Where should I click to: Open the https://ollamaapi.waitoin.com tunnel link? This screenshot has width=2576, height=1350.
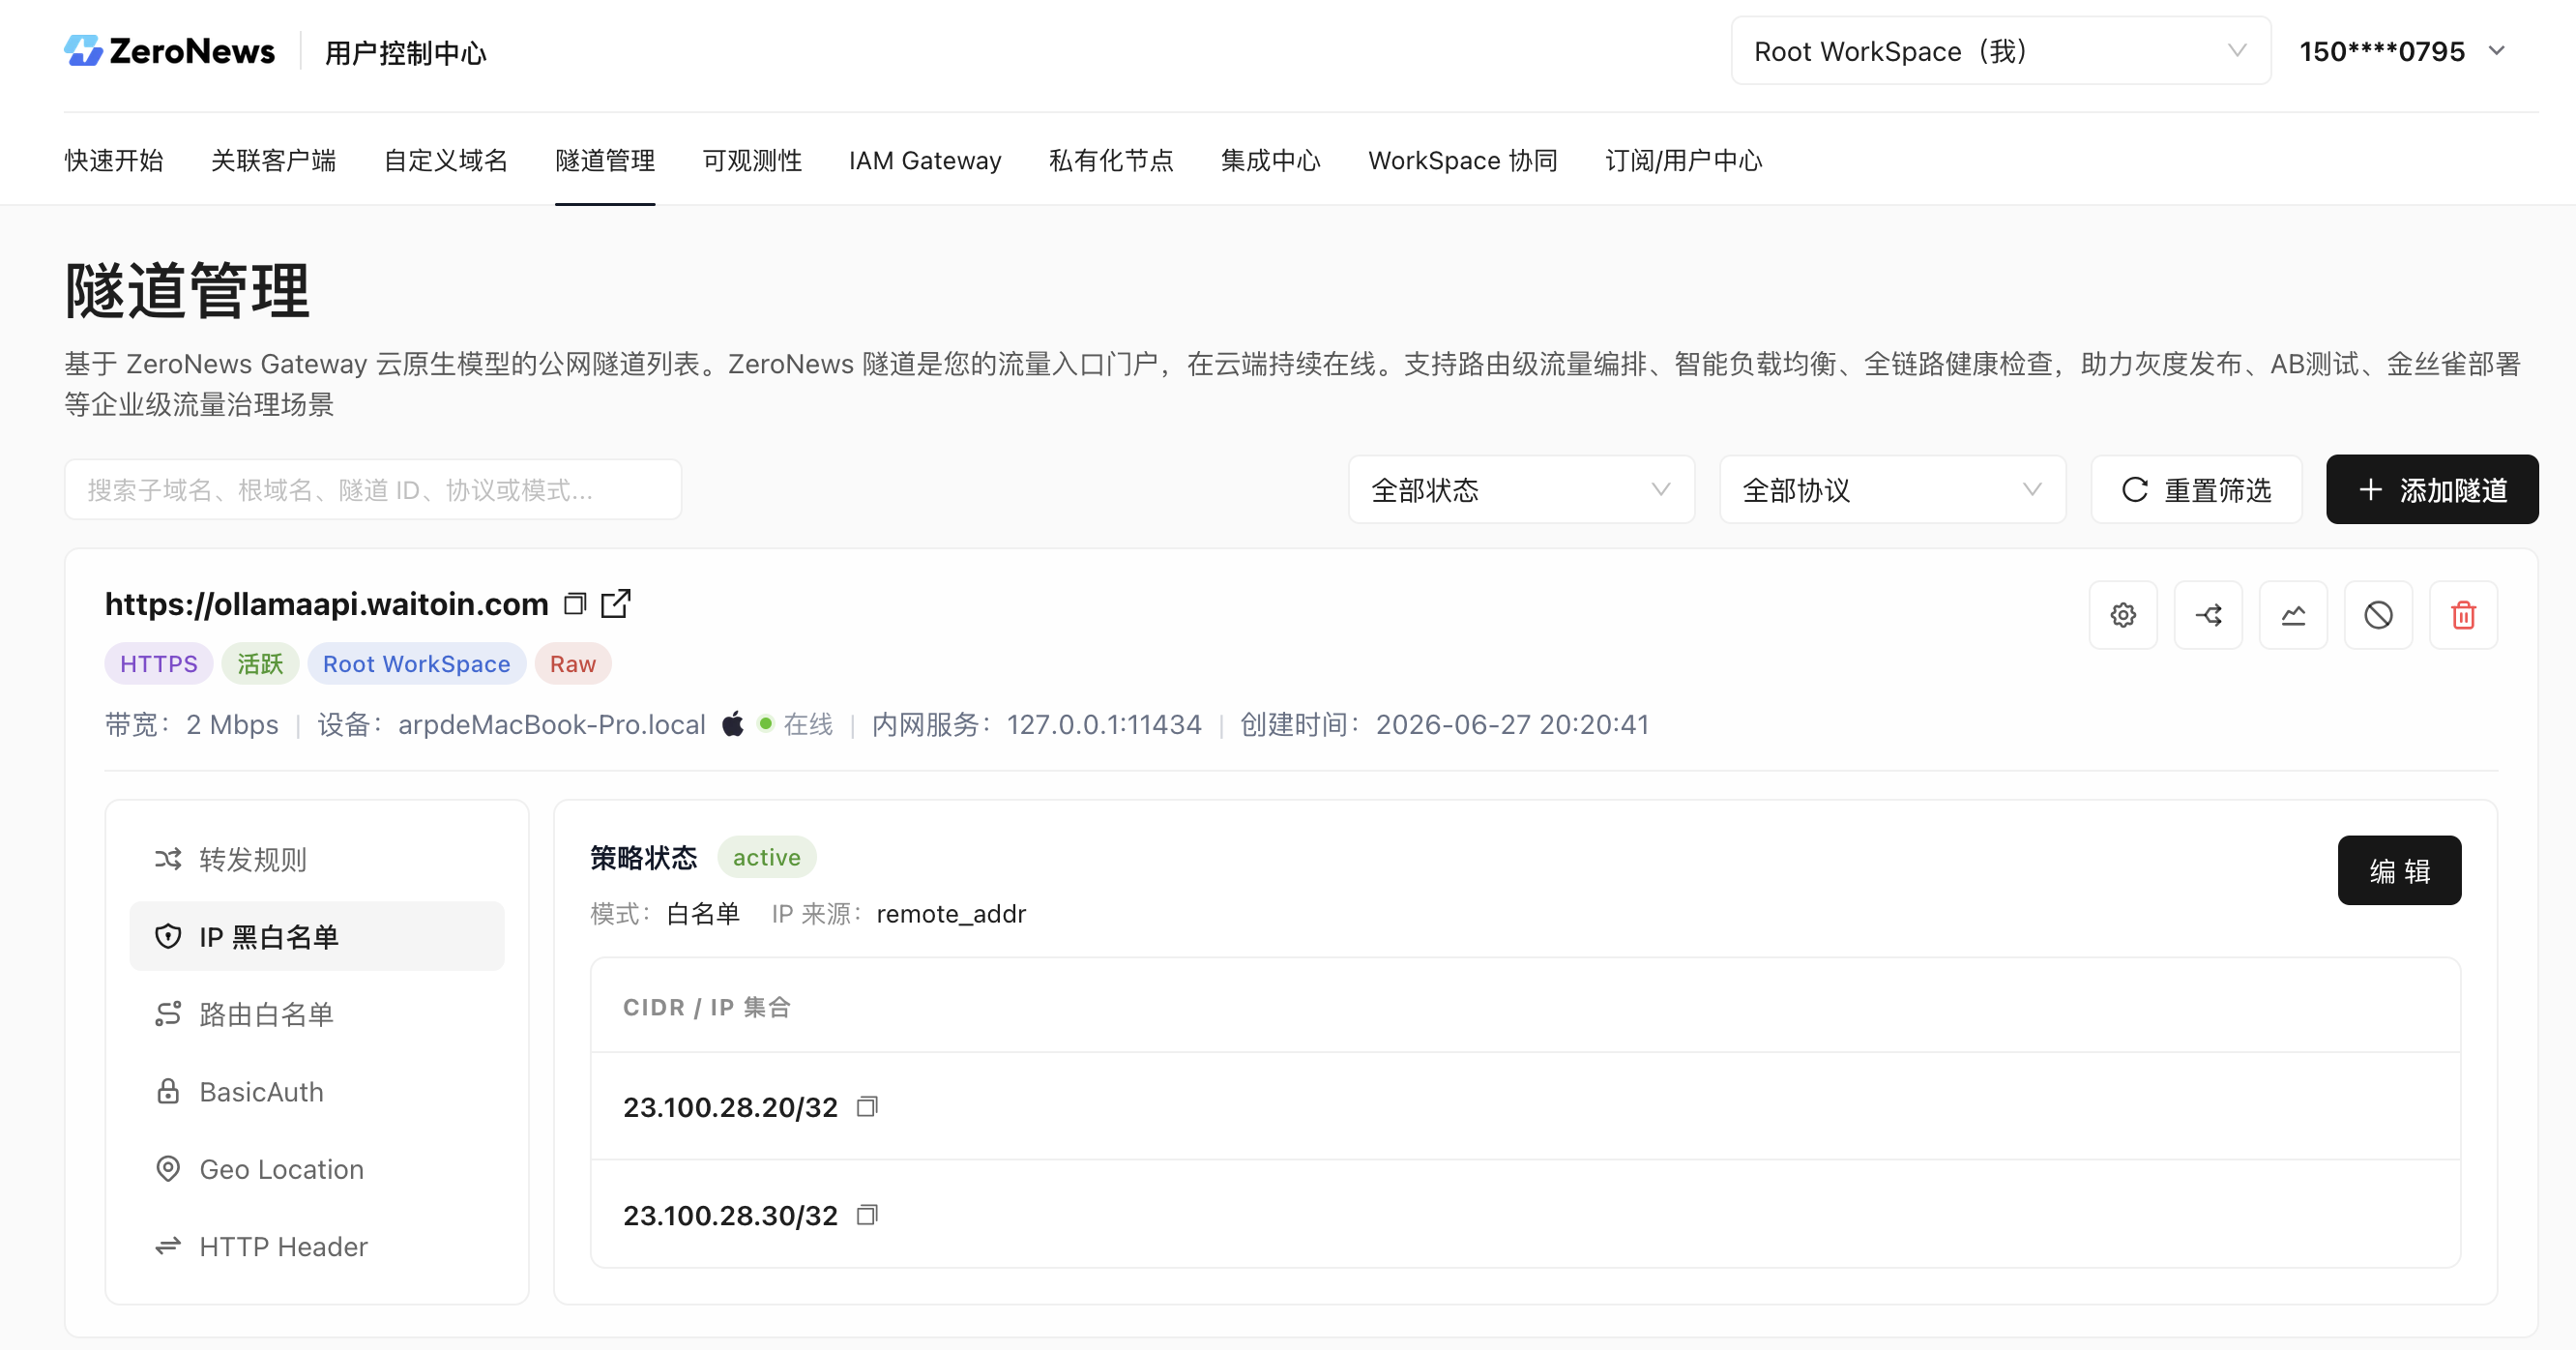click(327, 604)
